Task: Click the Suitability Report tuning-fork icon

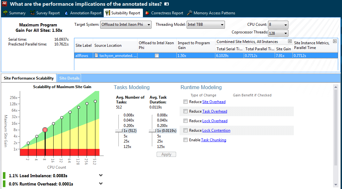Action: click(x=107, y=13)
